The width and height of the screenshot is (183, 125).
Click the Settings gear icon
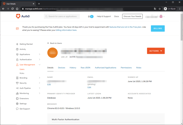17,104
